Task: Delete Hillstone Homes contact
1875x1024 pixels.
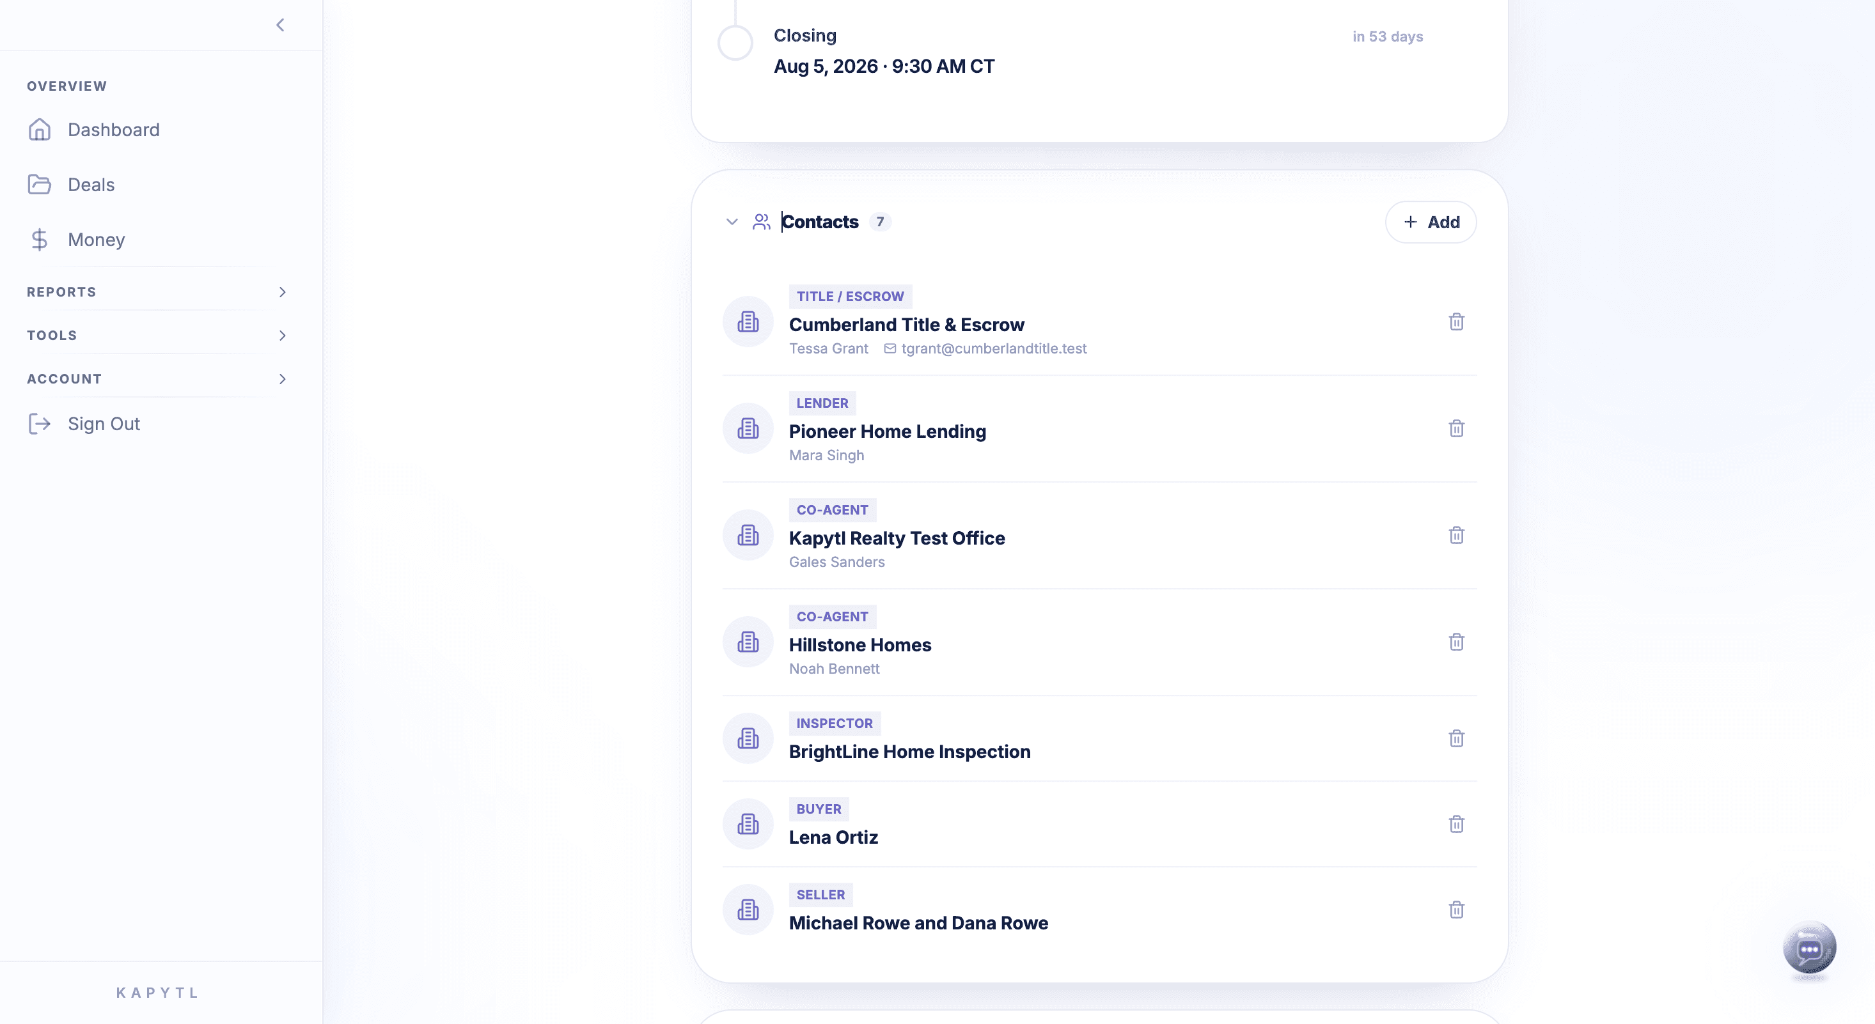Action: click(x=1457, y=642)
